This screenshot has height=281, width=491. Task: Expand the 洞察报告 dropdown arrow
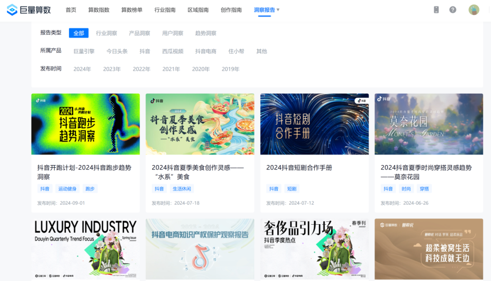[278, 10]
